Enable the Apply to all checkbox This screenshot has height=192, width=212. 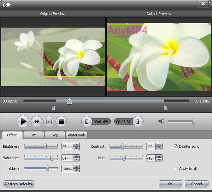coord(176,168)
